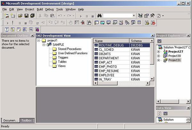The image size is (192, 130).
Task: Open the Project menu
Action: [x=30, y=9]
